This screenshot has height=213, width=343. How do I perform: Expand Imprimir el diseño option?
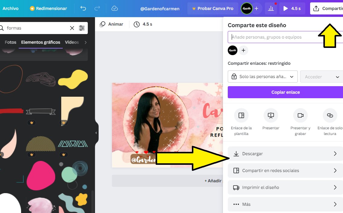pyautogui.click(x=285, y=187)
